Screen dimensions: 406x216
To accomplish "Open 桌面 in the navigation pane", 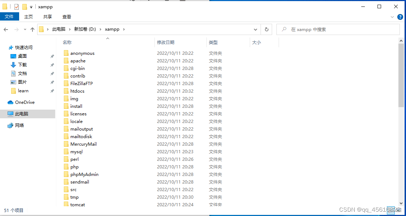I will tap(22, 56).
